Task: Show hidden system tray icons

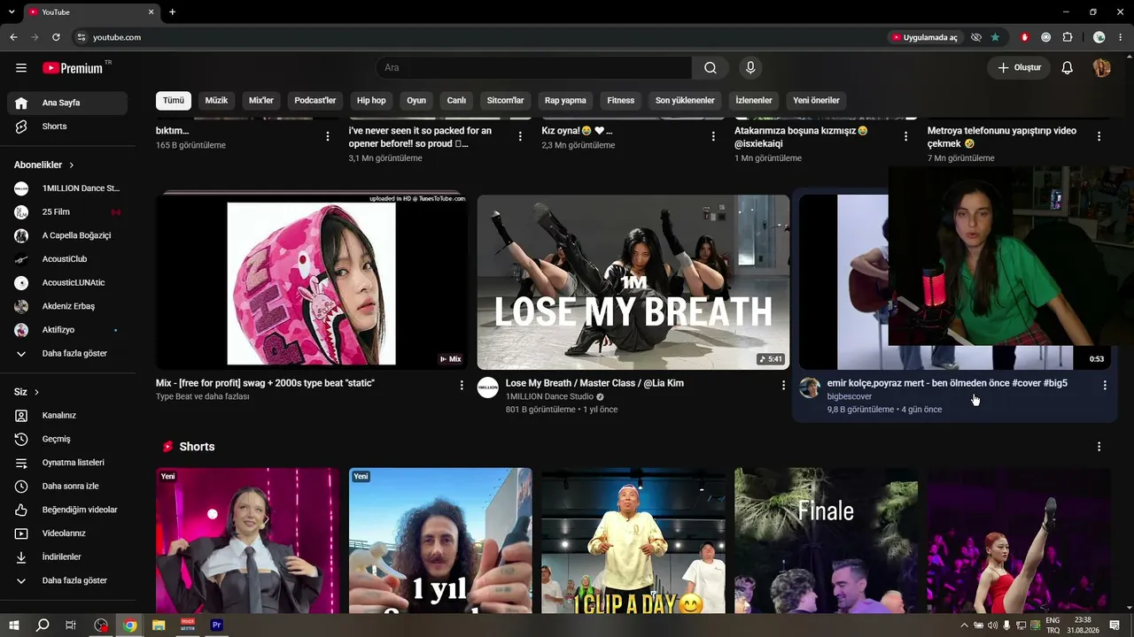Action: tap(965, 625)
